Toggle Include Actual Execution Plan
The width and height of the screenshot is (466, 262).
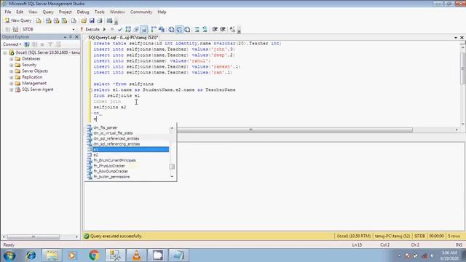coord(154,29)
